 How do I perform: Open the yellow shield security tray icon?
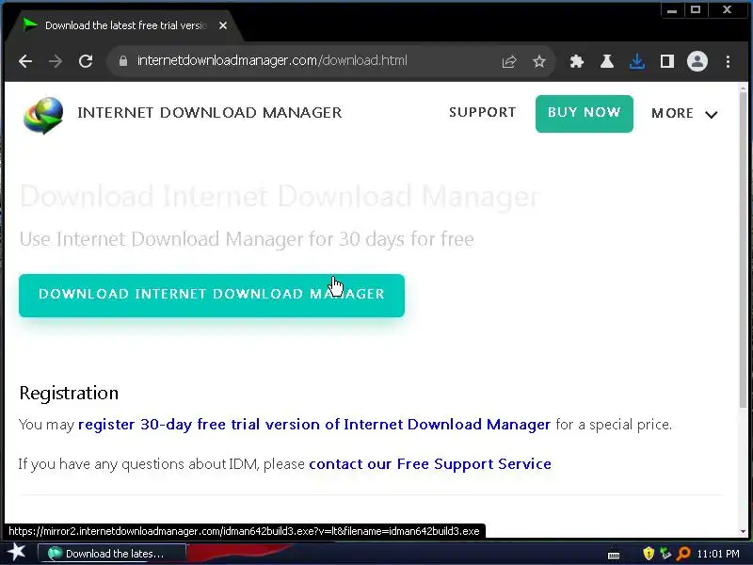[649, 554]
